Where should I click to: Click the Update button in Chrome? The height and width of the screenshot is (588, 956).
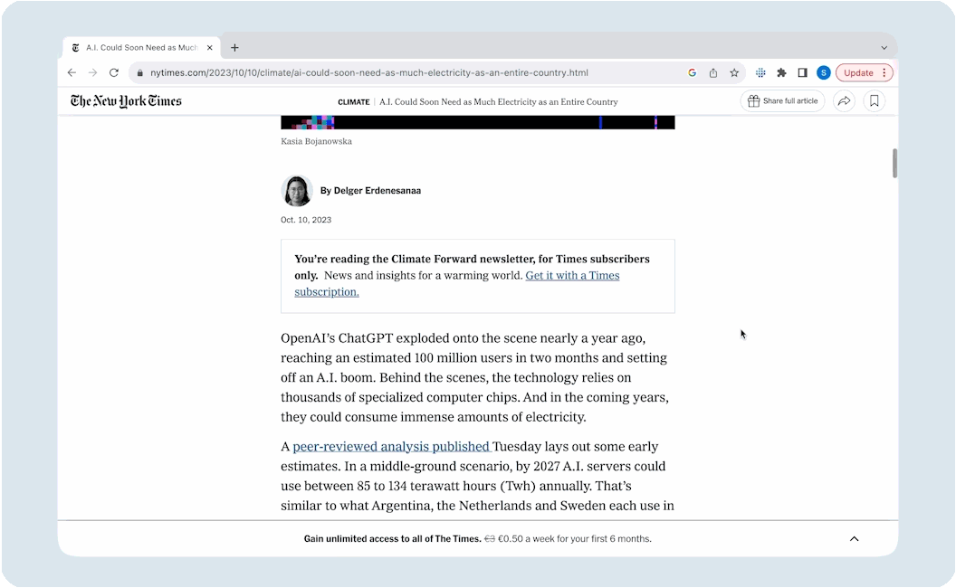(864, 73)
